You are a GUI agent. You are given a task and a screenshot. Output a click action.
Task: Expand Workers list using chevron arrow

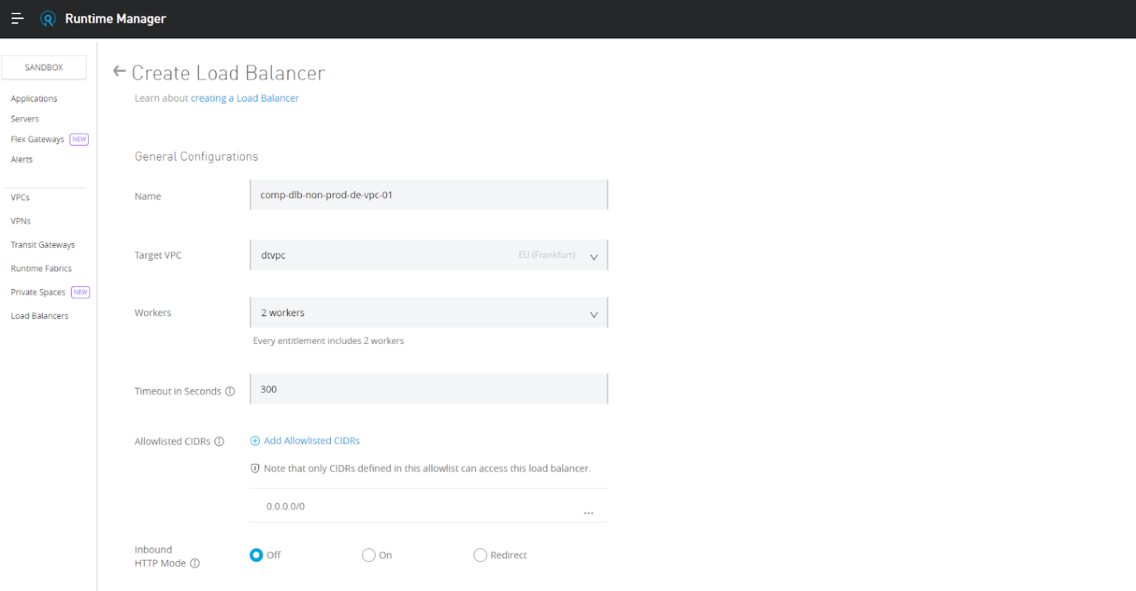[x=594, y=314]
